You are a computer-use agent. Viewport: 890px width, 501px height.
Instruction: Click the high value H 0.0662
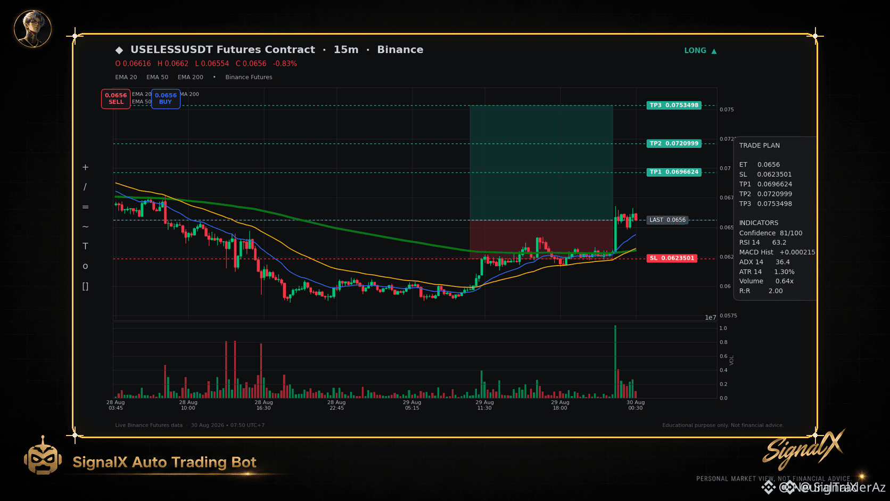coord(173,64)
